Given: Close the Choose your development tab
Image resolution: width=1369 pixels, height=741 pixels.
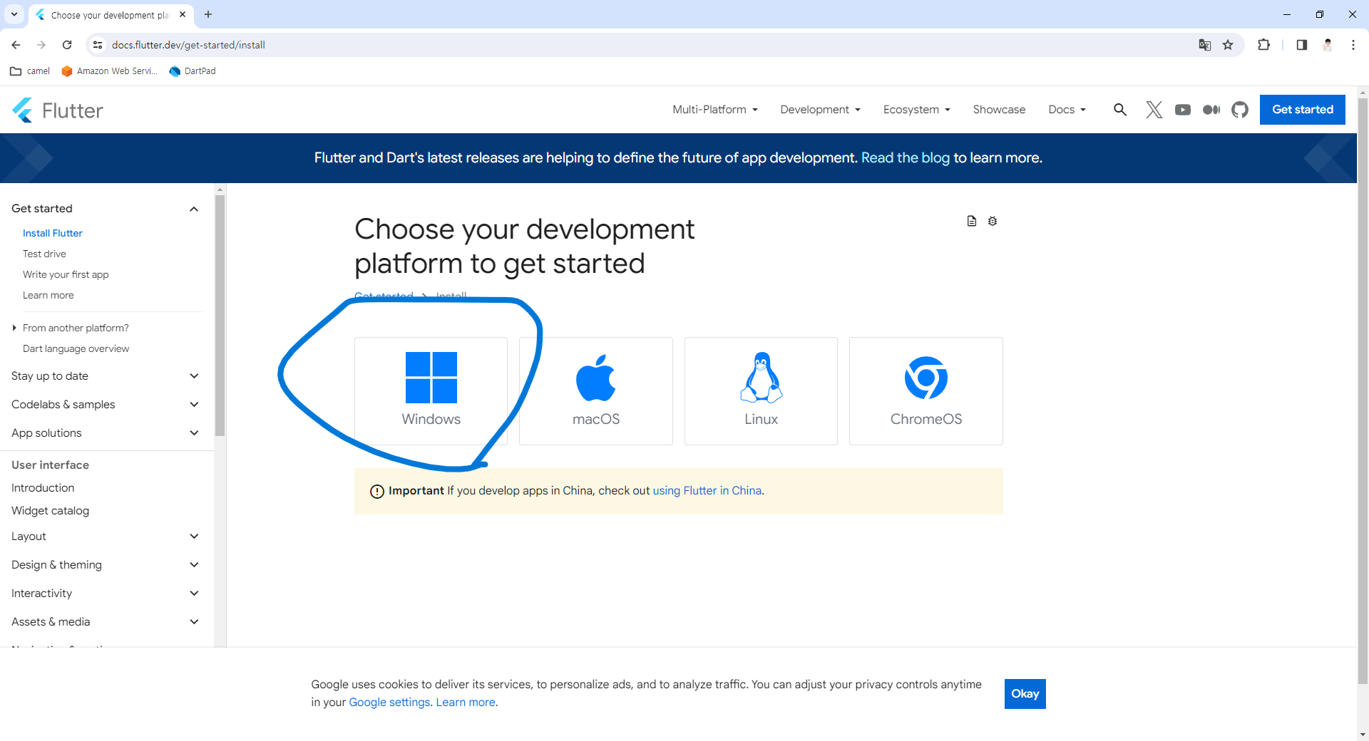Looking at the screenshot, I should click(x=183, y=14).
